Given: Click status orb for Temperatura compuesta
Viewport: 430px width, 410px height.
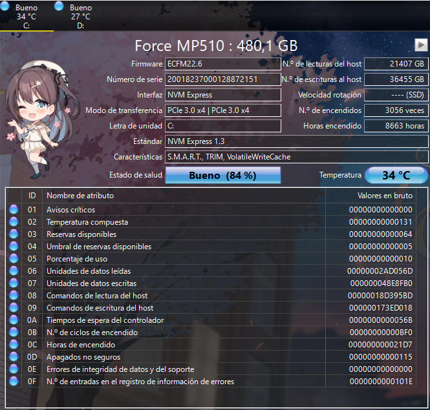Looking at the screenshot, I should (14, 222).
